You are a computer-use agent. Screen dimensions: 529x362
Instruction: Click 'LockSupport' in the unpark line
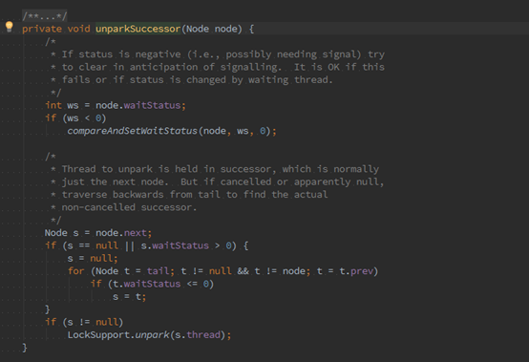point(98,334)
